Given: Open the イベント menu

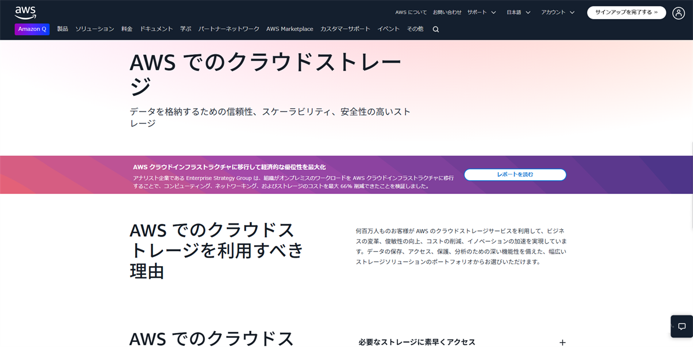Looking at the screenshot, I should click(389, 29).
